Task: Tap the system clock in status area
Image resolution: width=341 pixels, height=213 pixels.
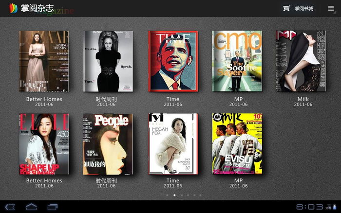Action: [308, 207]
